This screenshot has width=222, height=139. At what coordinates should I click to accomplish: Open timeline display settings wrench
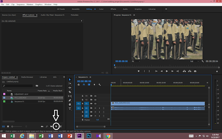[x=100, y=84]
